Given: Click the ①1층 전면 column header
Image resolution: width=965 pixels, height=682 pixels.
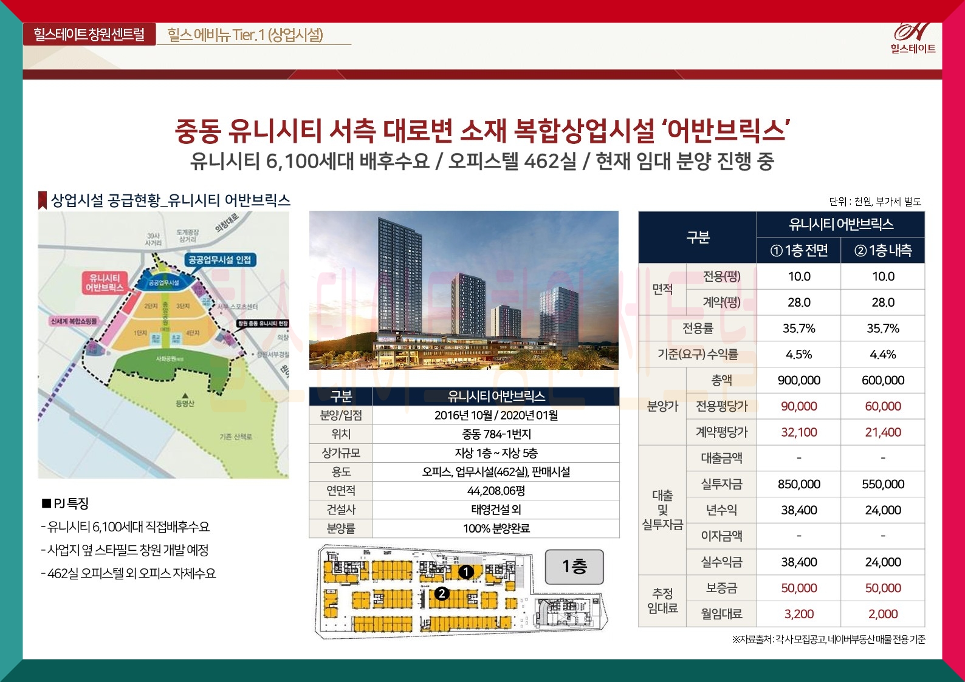Looking at the screenshot, I should click(799, 250).
